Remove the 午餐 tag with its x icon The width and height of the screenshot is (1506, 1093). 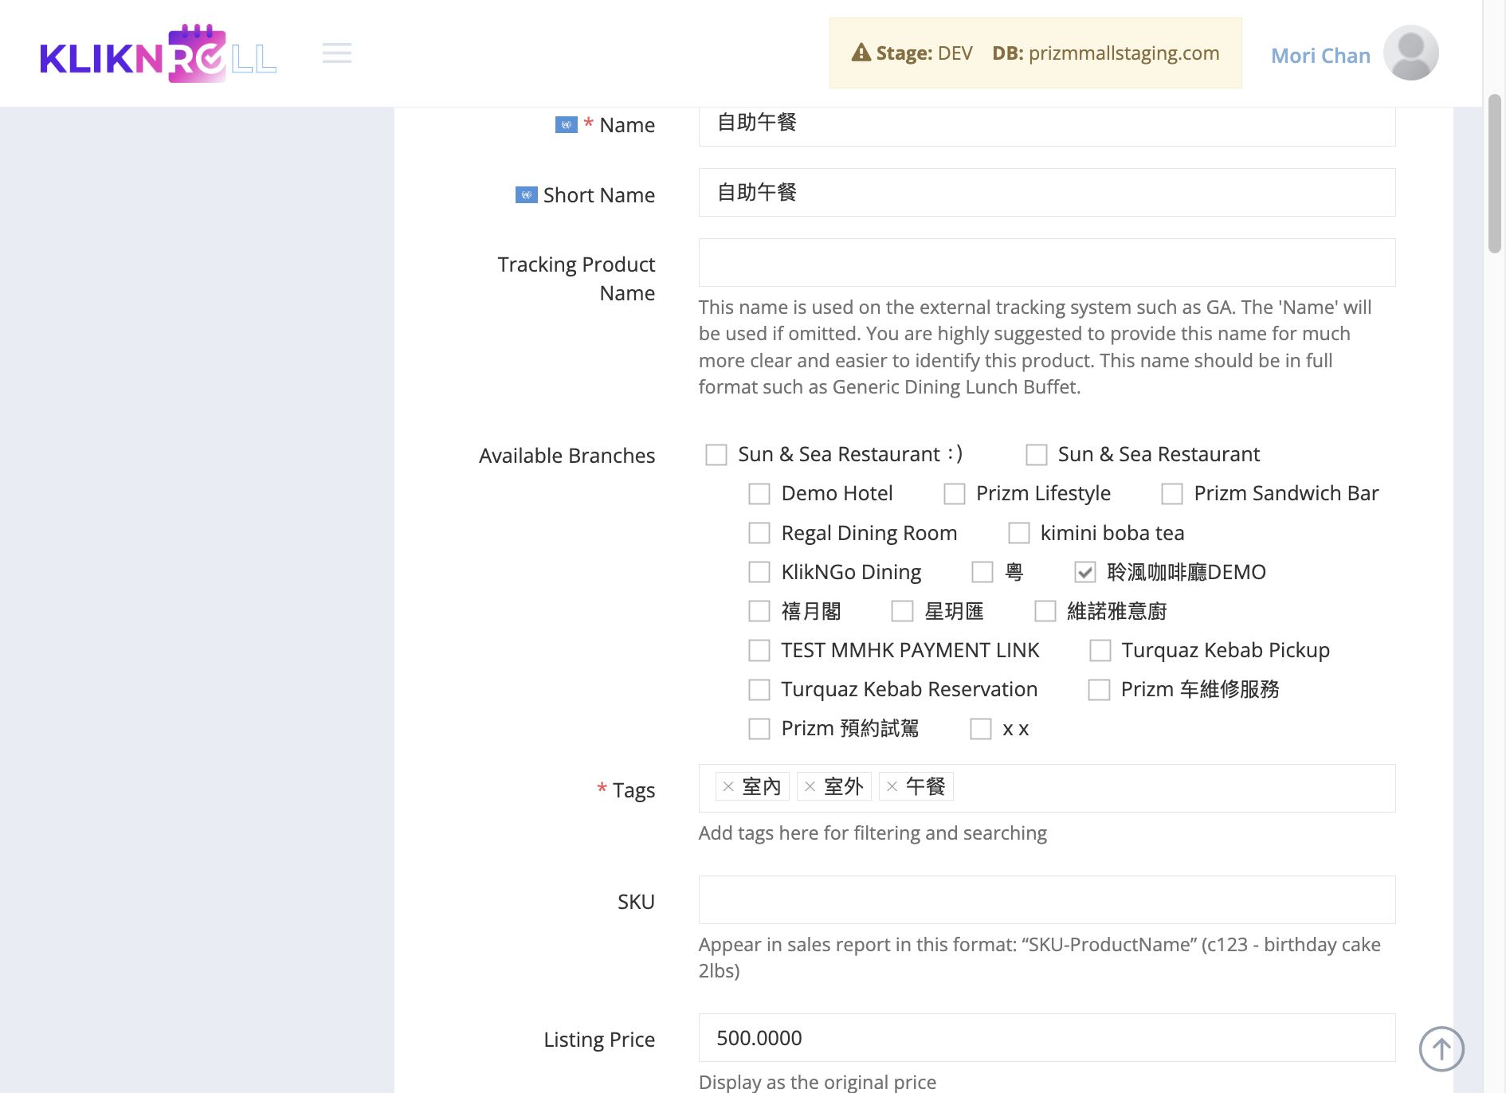click(x=892, y=787)
